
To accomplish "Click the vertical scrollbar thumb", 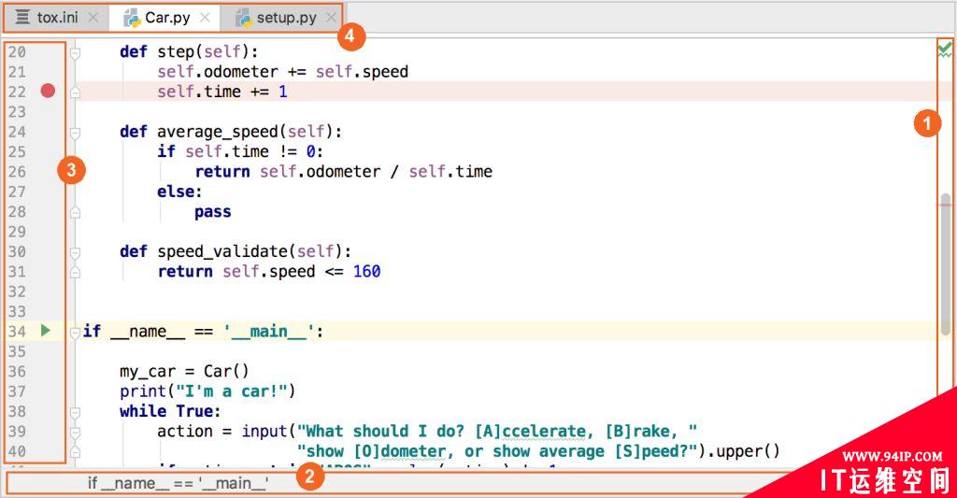I will point(946,264).
